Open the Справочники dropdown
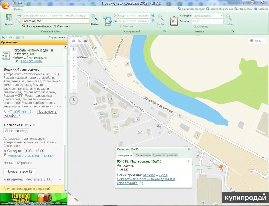Viewport: 269px width, 206px height. tap(57, 37)
